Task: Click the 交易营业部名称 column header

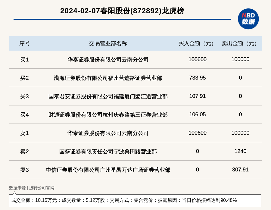Action: point(108,43)
